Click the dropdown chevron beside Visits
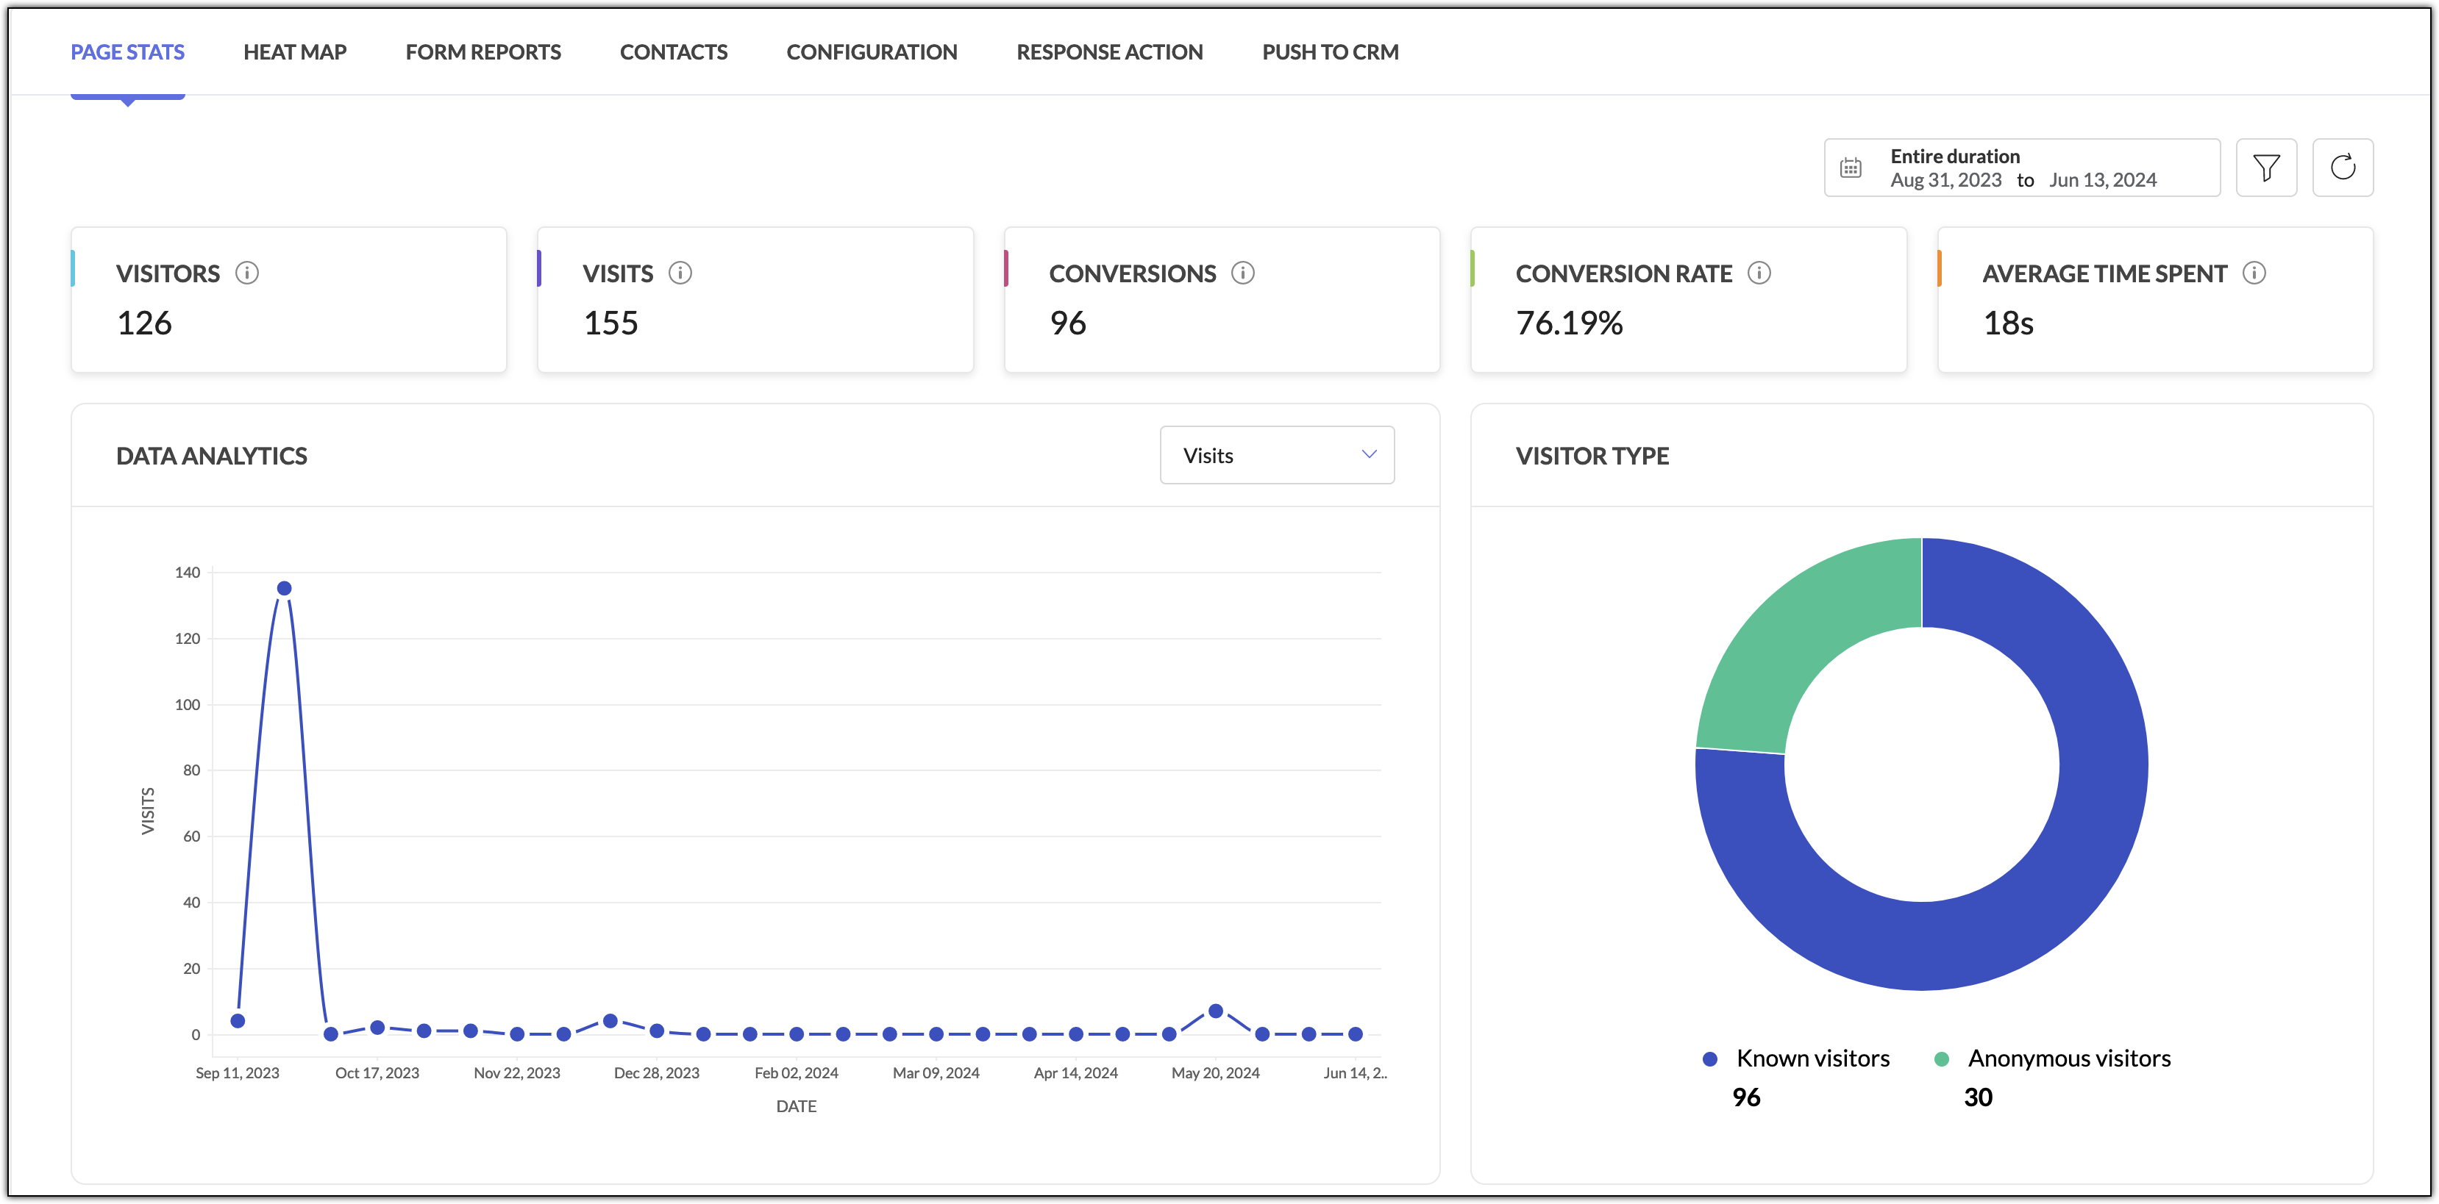Screen dimensions: 2439x1204 pyautogui.click(x=1368, y=455)
